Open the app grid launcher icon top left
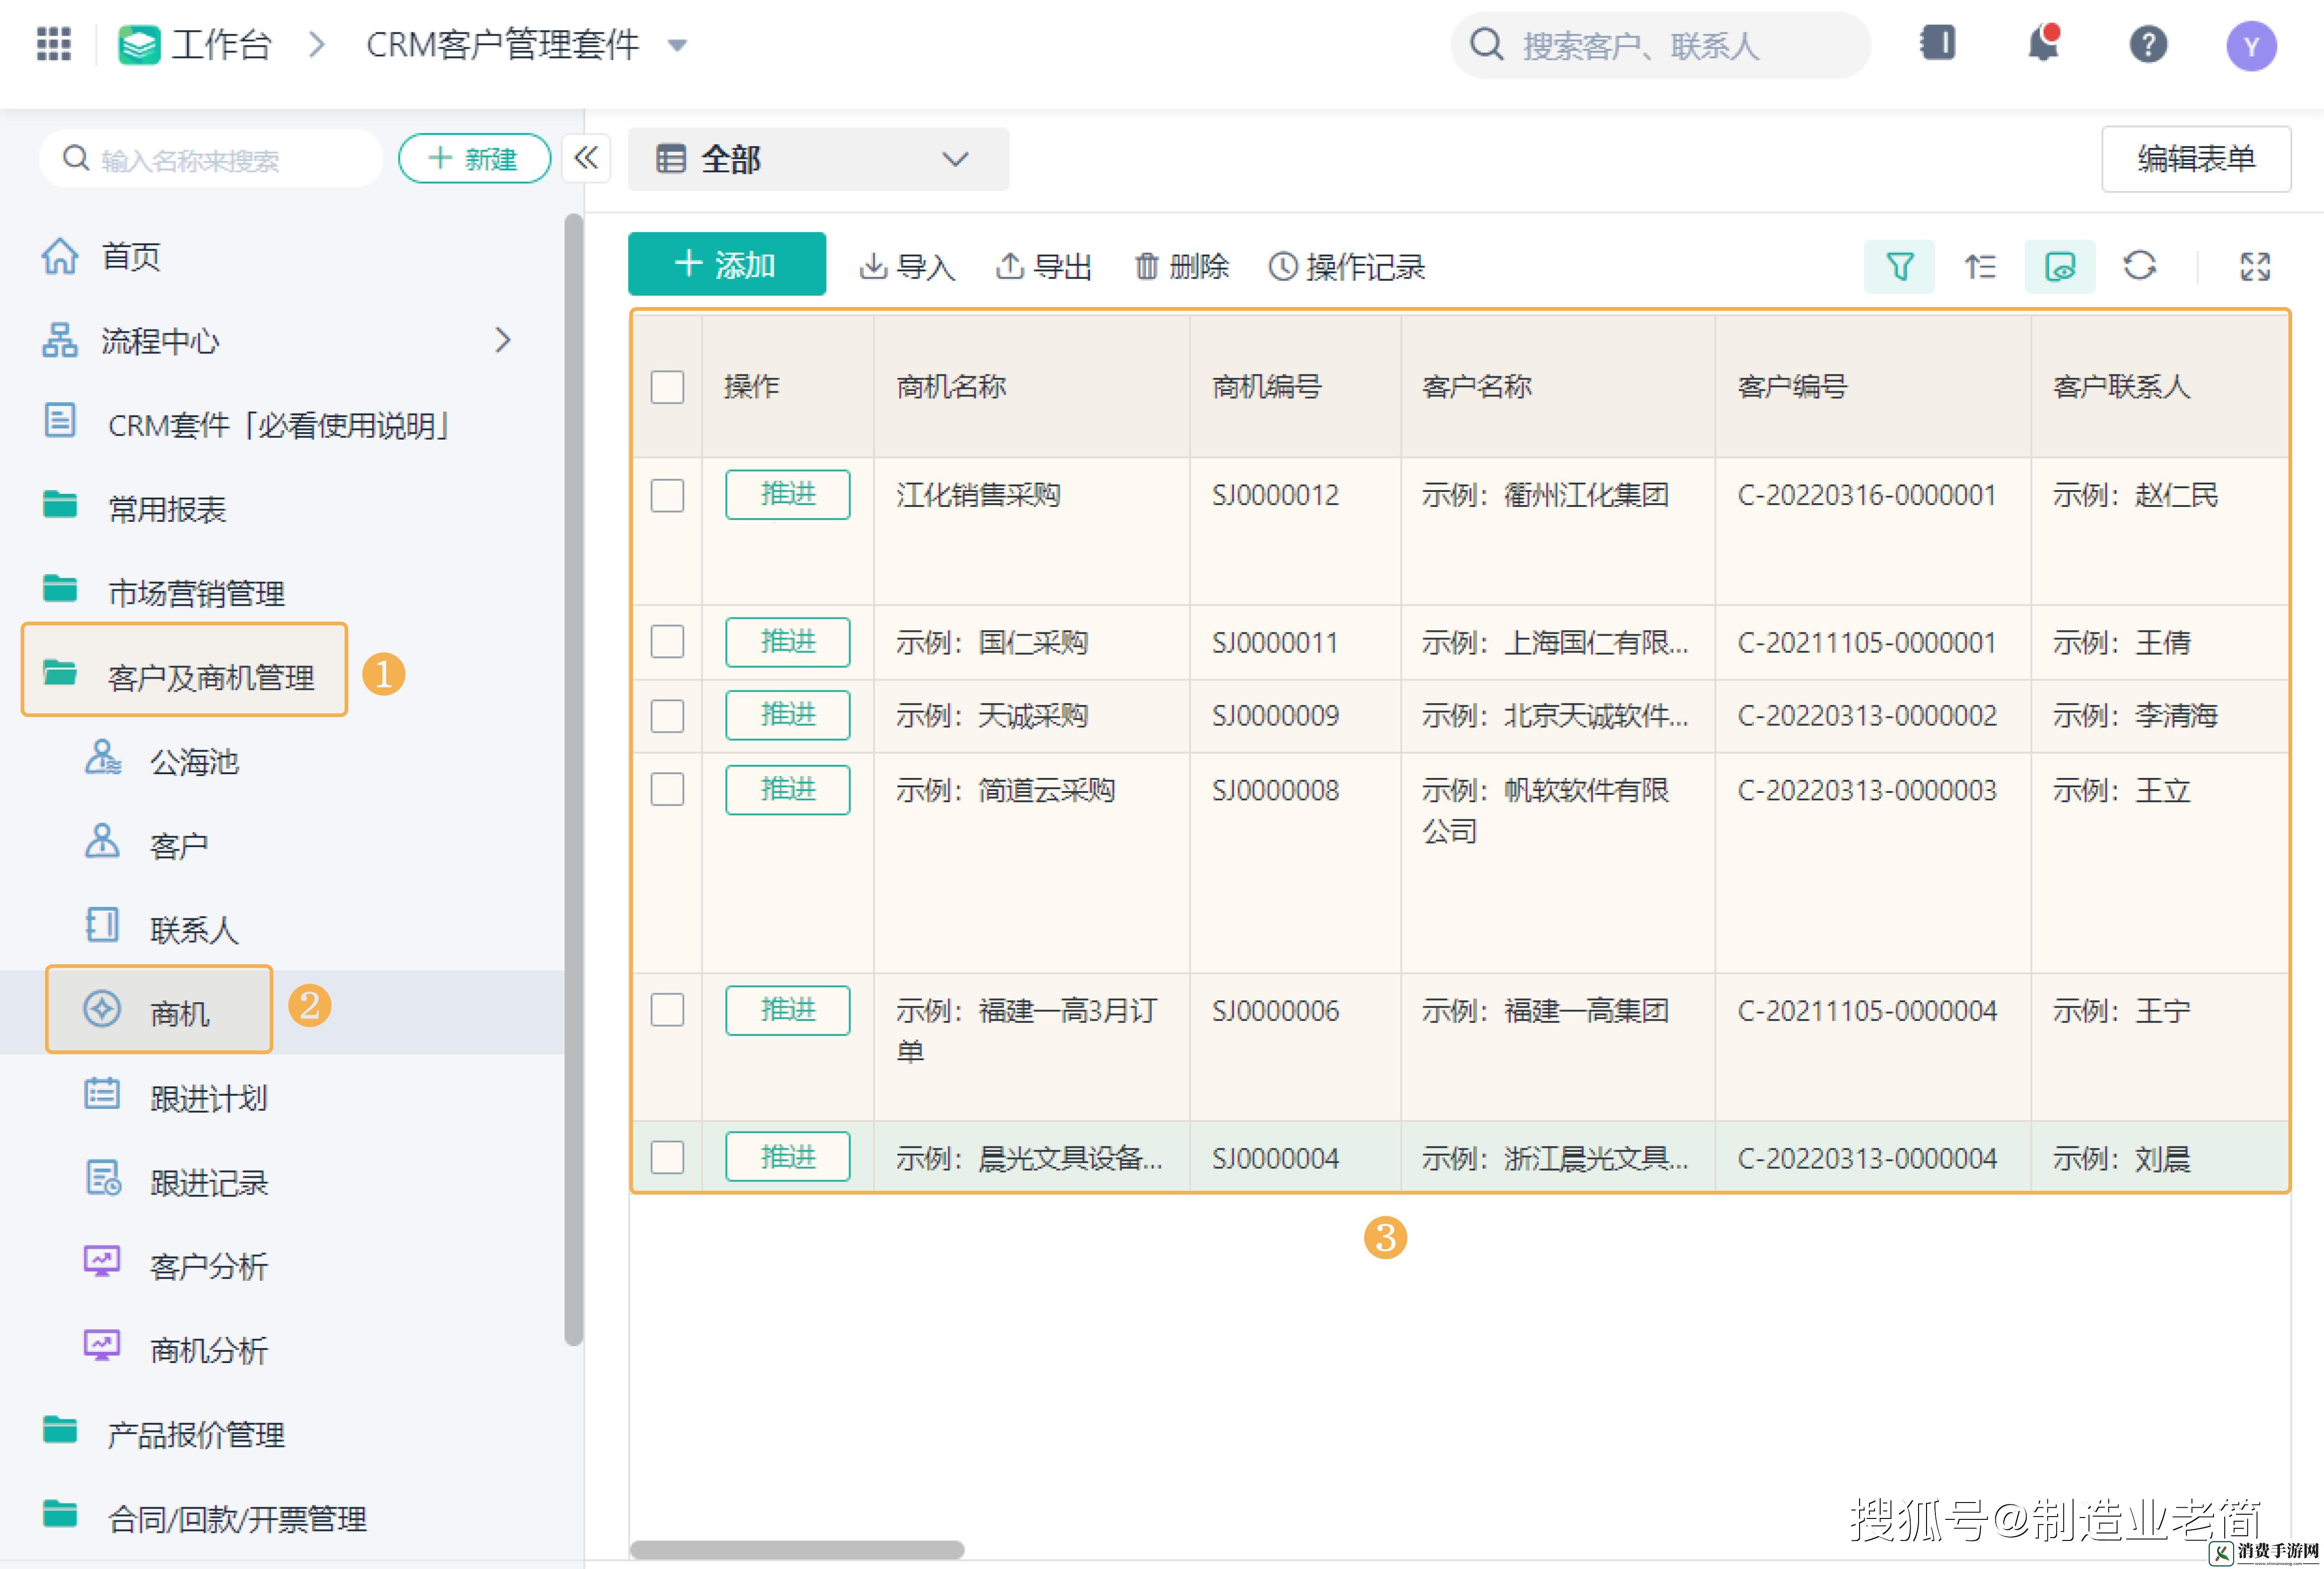Viewport: 2324px width, 1569px height. click(53, 44)
